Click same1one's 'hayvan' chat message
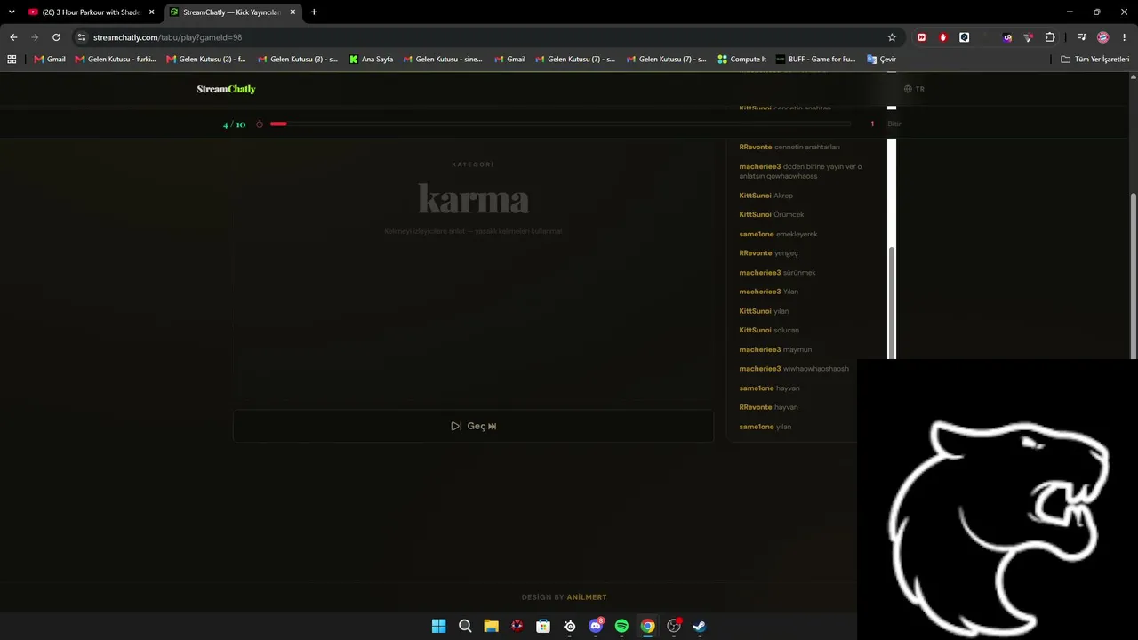Image resolution: width=1138 pixels, height=640 pixels. [x=769, y=388]
